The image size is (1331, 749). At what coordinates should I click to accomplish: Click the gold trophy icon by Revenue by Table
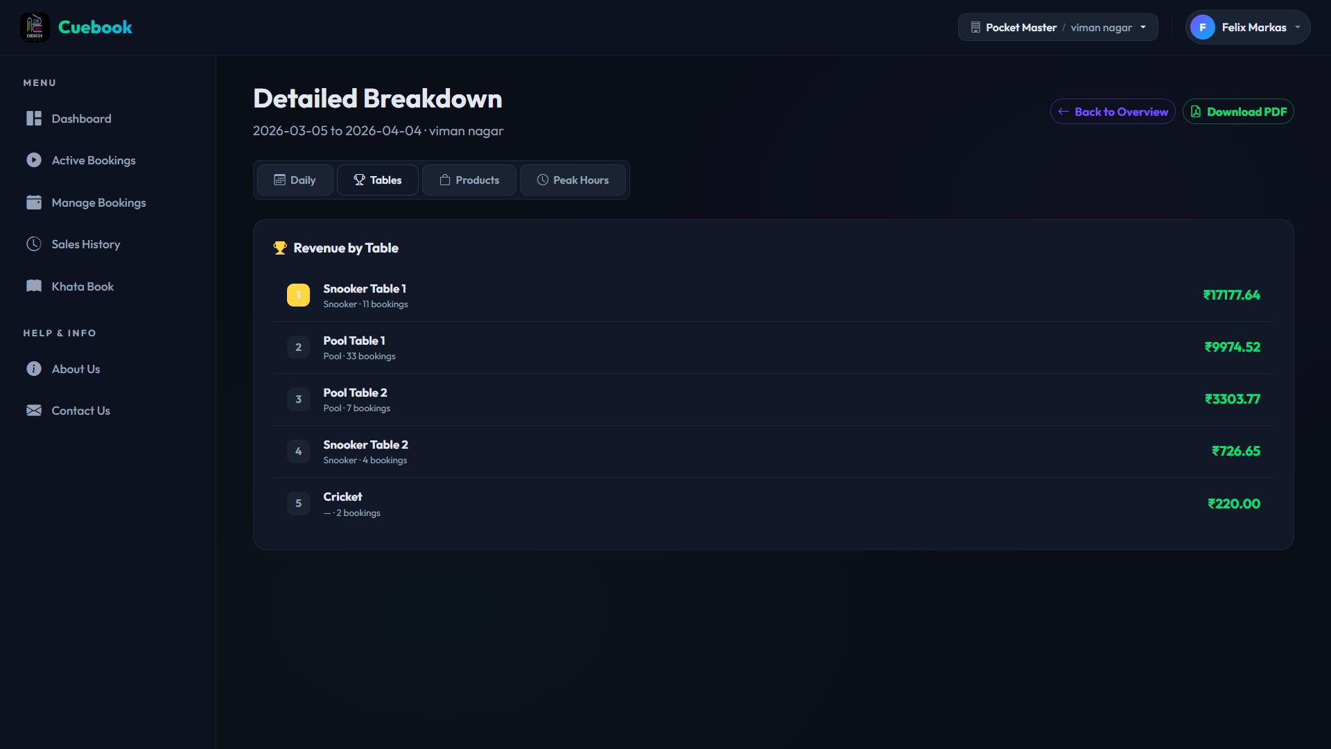(280, 248)
